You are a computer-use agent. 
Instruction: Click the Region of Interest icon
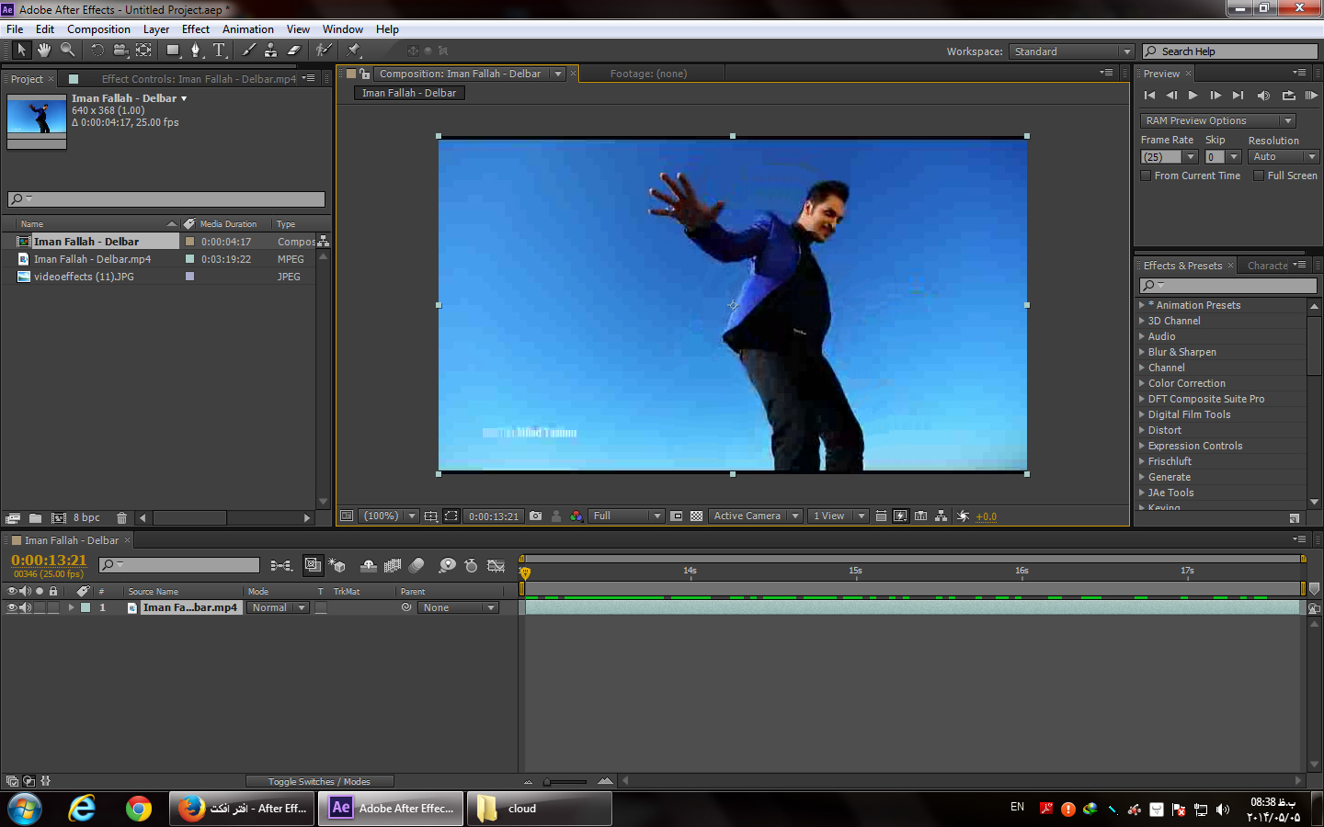click(676, 516)
